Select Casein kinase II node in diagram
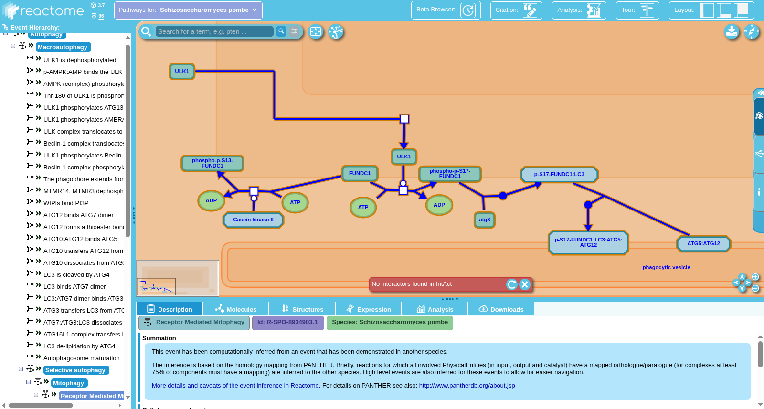Screen dimensions: 764x409 [x=254, y=220]
